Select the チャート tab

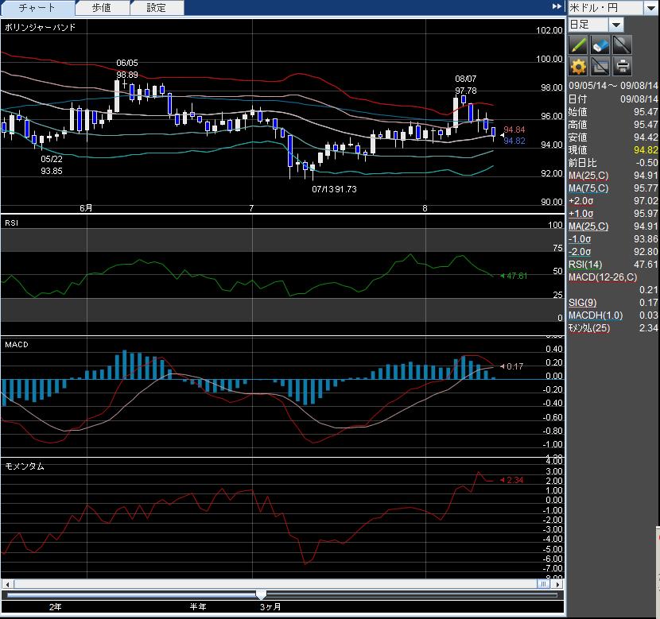coord(37,8)
